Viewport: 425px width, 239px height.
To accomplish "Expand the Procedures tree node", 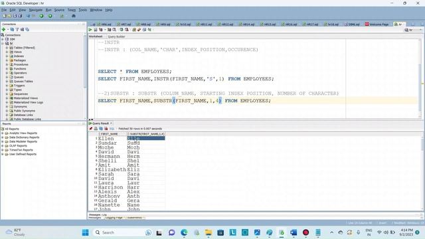I will click(x=7, y=64).
